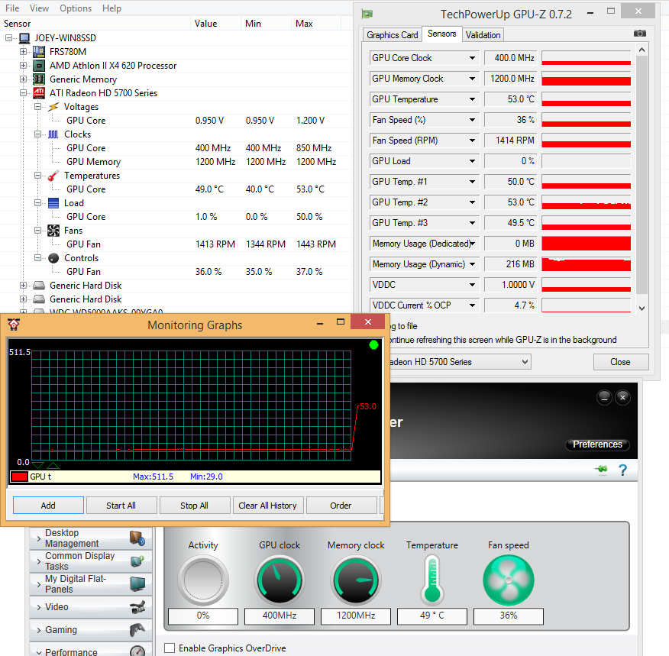Click the green status indicator in Monitoring Graphs
The height and width of the screenshot is (656, 669).
pyautogui.click(x=373, y=345)
